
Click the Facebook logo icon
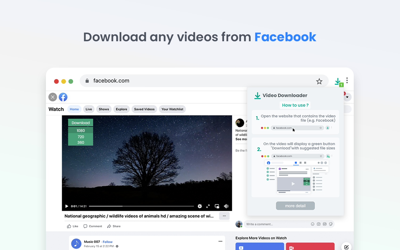coord(63,97)
